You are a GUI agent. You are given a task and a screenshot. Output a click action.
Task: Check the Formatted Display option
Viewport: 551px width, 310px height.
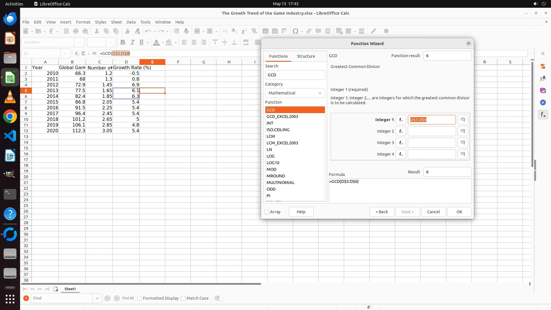click(x=139, y=298)
